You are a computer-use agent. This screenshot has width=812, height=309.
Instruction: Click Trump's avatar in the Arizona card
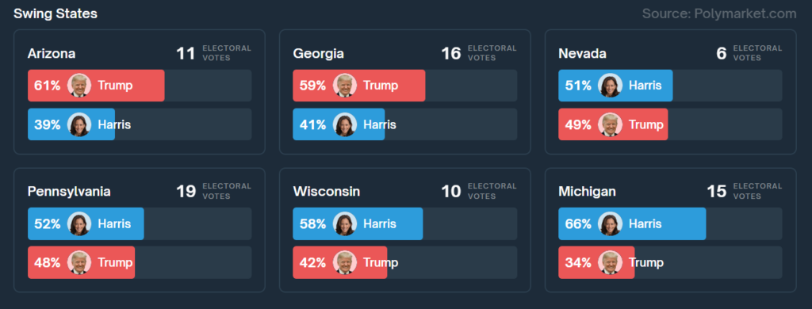click(x=79, y=86)
